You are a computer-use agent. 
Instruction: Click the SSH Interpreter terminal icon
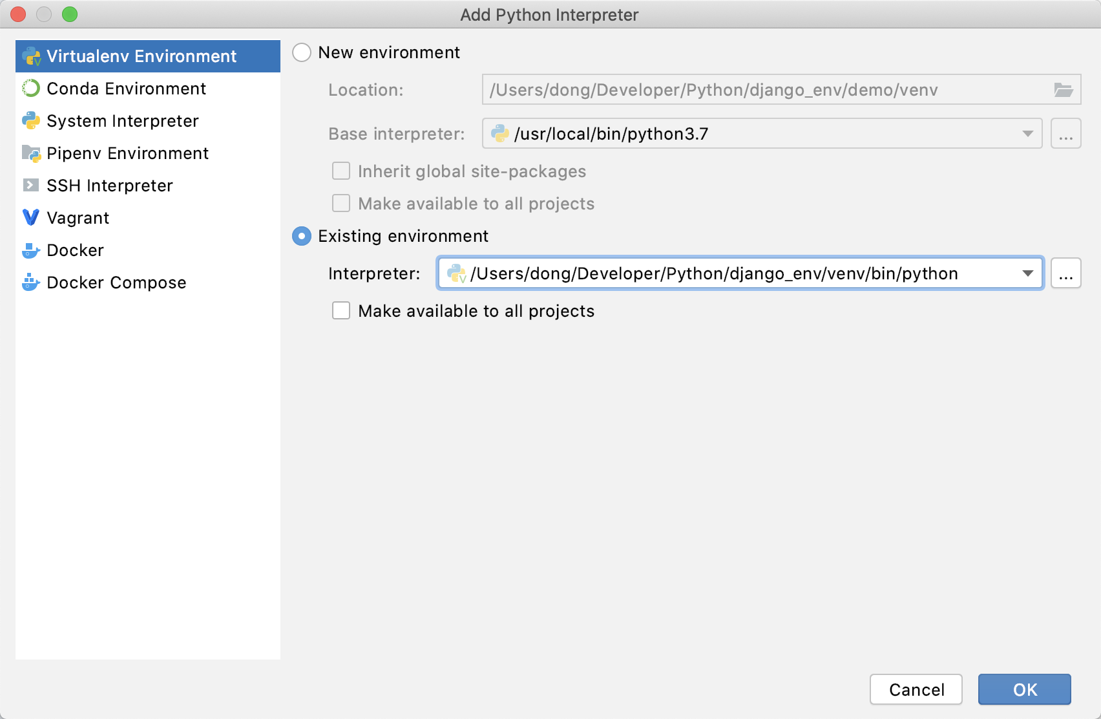pyautogui.click(x=31, y=186)
